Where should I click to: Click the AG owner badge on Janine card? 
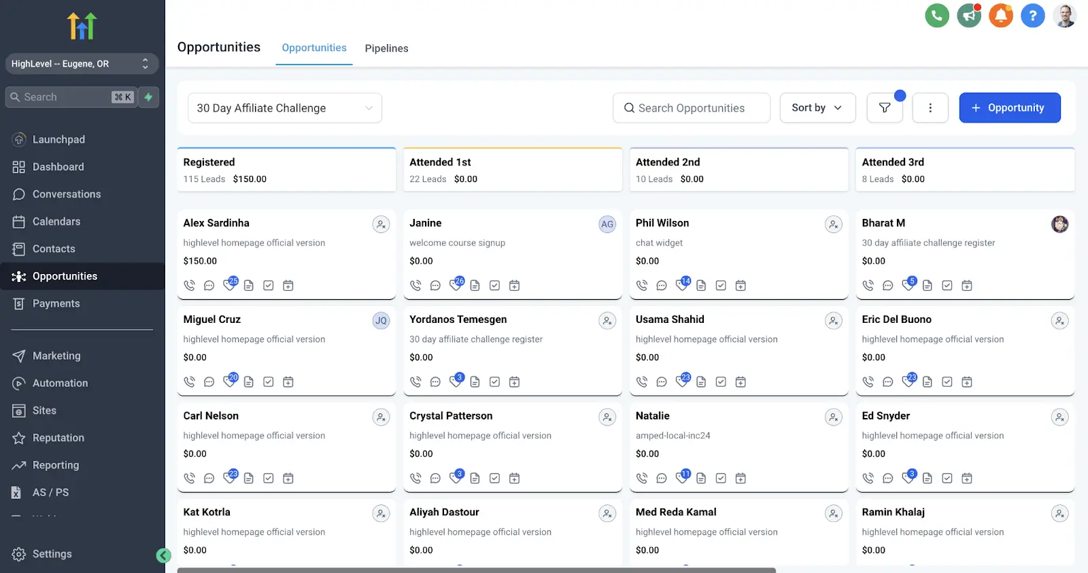(607, 224)
